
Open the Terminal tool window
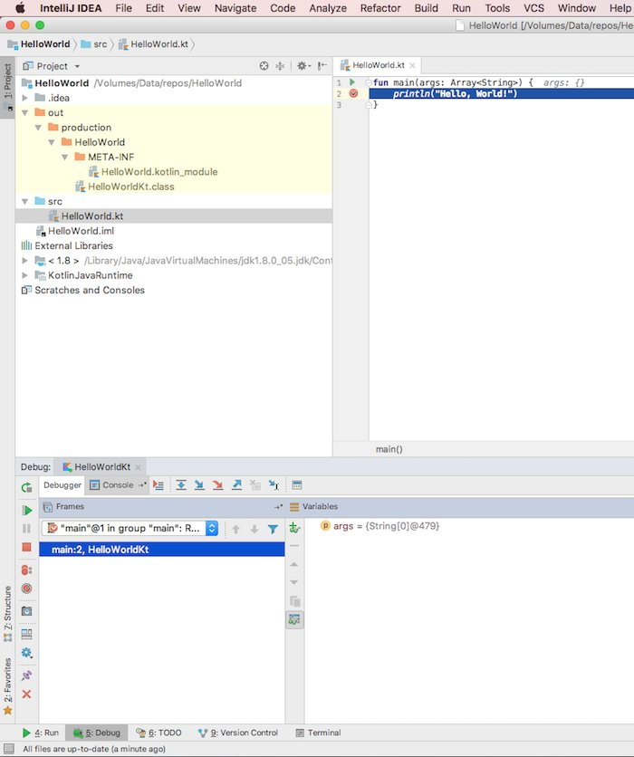(318, 733)
